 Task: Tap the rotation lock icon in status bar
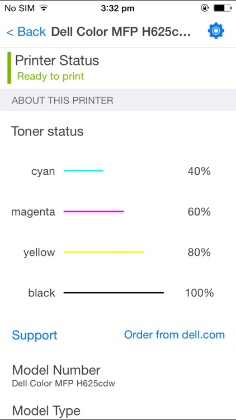[x=205, y=8]
